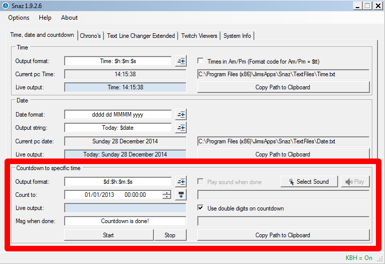Select Time, date and countdown tab
The height and width of the screenshot is (264, 385).
[x=42, y=35]
